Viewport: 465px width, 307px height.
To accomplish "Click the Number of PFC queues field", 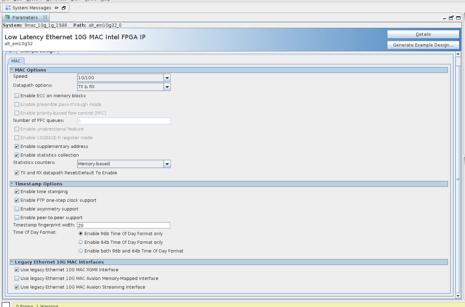I will (x=124, y=121).
